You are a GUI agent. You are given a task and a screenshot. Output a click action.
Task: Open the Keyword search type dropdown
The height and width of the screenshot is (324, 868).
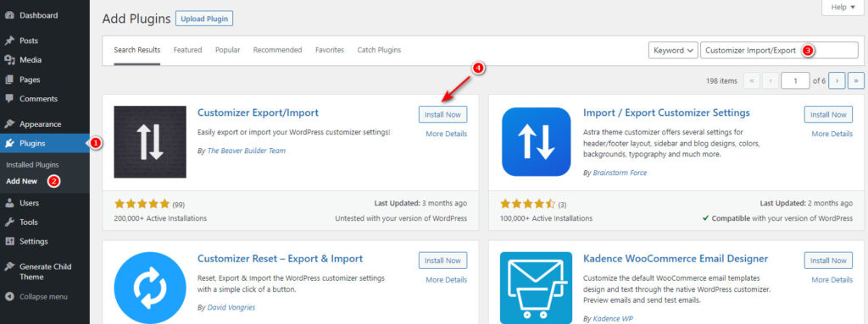tap(673, 50)
